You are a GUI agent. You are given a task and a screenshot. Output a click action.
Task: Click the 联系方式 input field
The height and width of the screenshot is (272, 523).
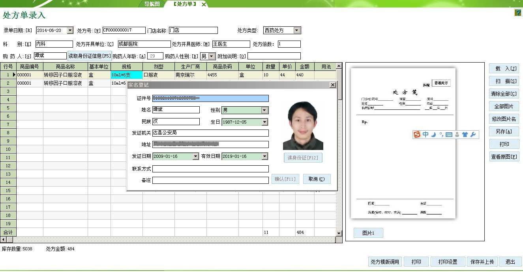(210, 169)
